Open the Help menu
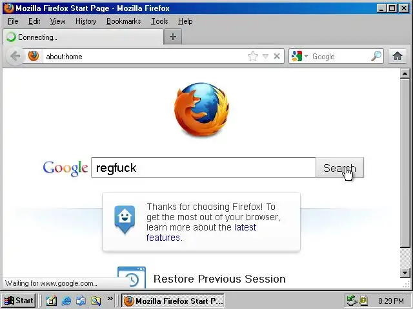The width and height of the screenshot is (413, 309). pyautogui.click(x=185, y=21)
